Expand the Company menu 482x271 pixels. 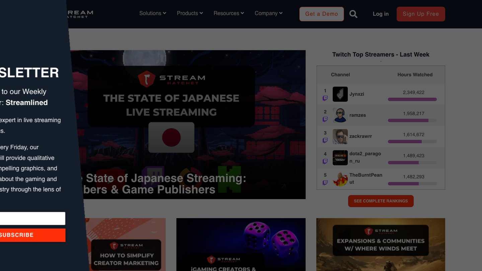click(268, 13)
